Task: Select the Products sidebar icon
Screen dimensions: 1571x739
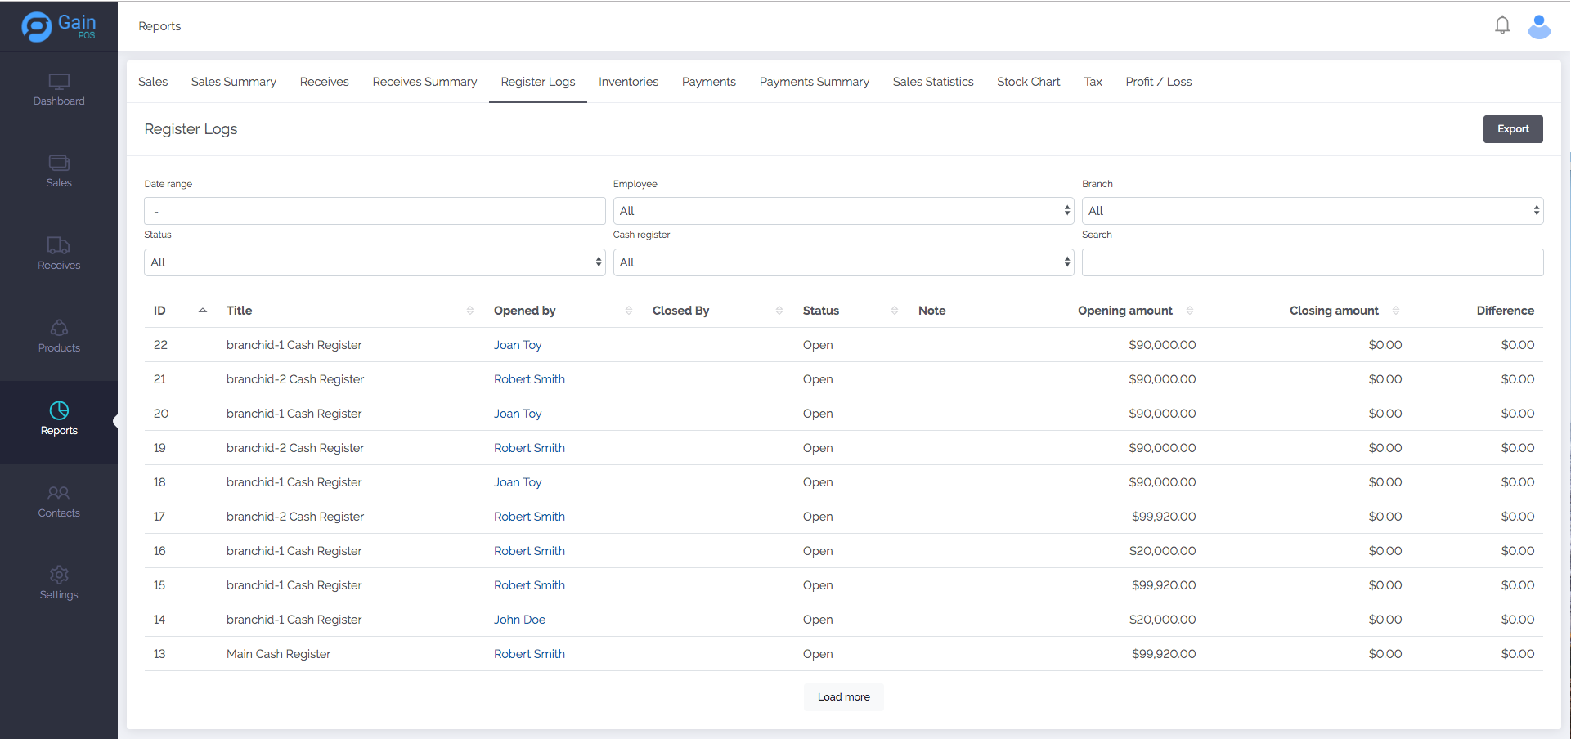Action: [59, 328]
